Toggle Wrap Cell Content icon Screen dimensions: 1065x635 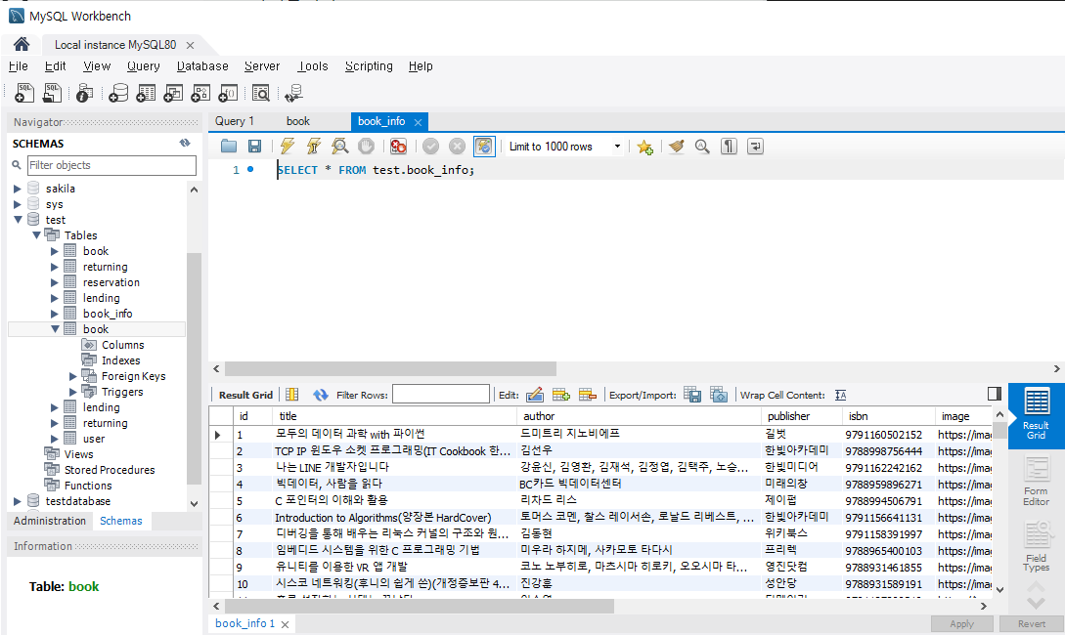840,395
